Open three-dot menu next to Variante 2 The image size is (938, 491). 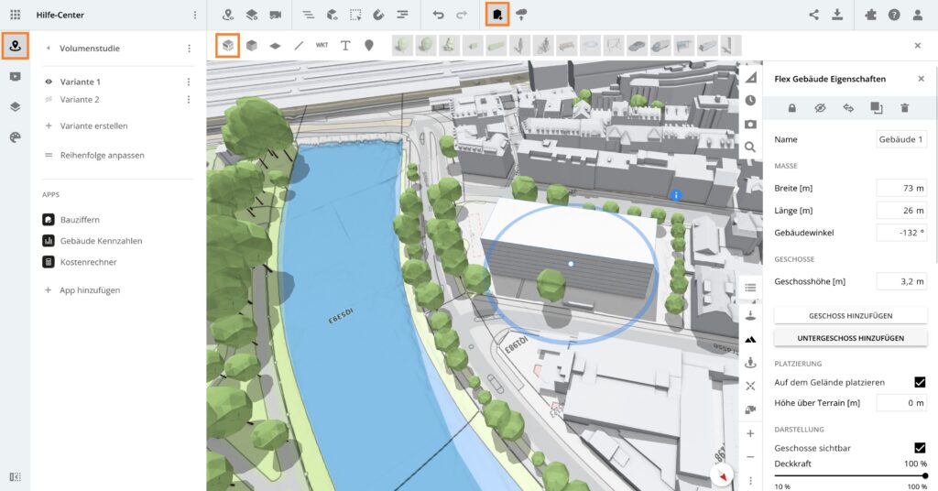tap(189, 99)
